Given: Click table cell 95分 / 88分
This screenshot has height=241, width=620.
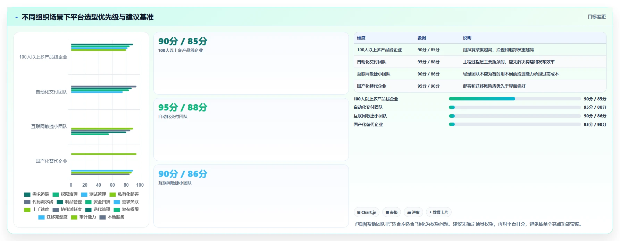Looking at the screenshot, I should (428, 62).
